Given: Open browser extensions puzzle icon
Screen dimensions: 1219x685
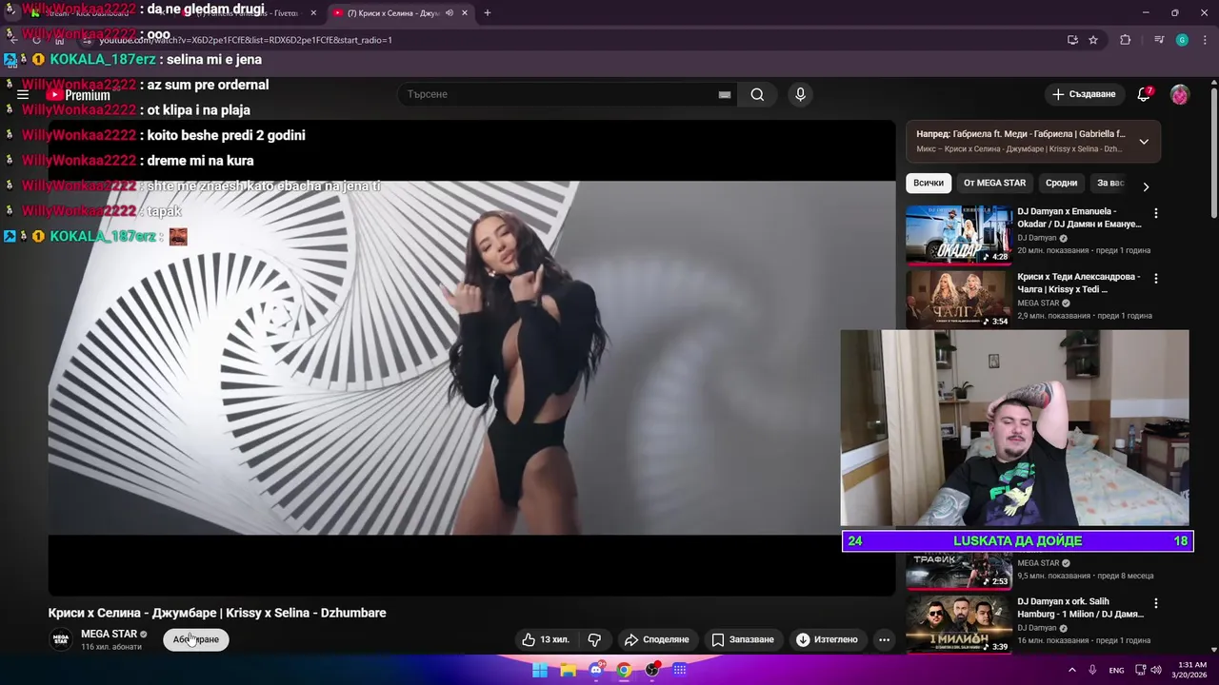Looking at the screenshot, I should coord(1125,40).
